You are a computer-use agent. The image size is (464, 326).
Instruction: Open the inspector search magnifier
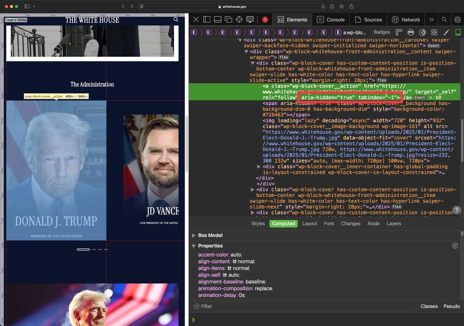[444, 19]
